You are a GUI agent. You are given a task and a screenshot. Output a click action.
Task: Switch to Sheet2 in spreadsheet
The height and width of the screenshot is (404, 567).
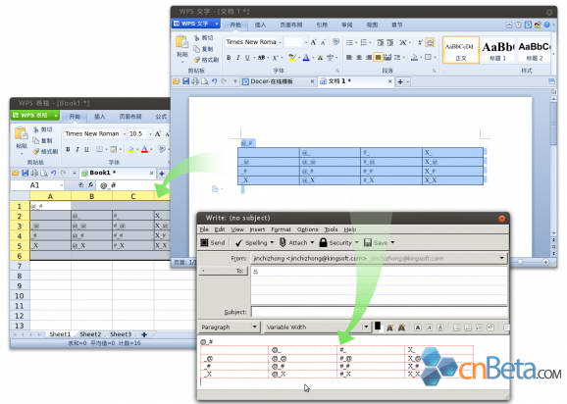pyautogui.click(x=90, y=334)
